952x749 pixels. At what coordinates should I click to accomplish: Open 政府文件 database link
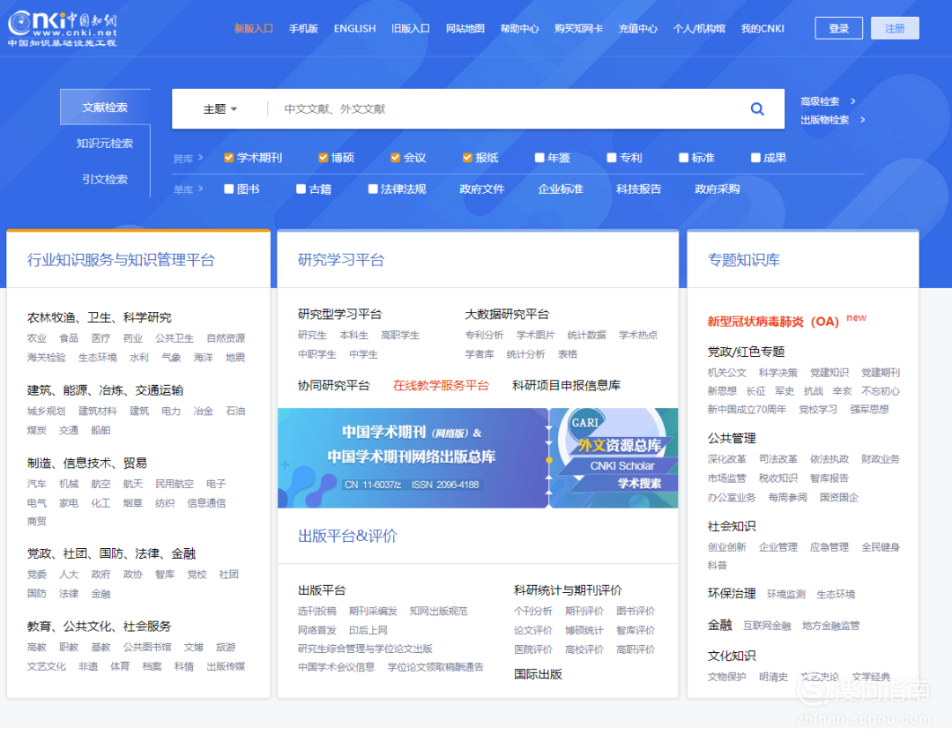tap(482, 189)
